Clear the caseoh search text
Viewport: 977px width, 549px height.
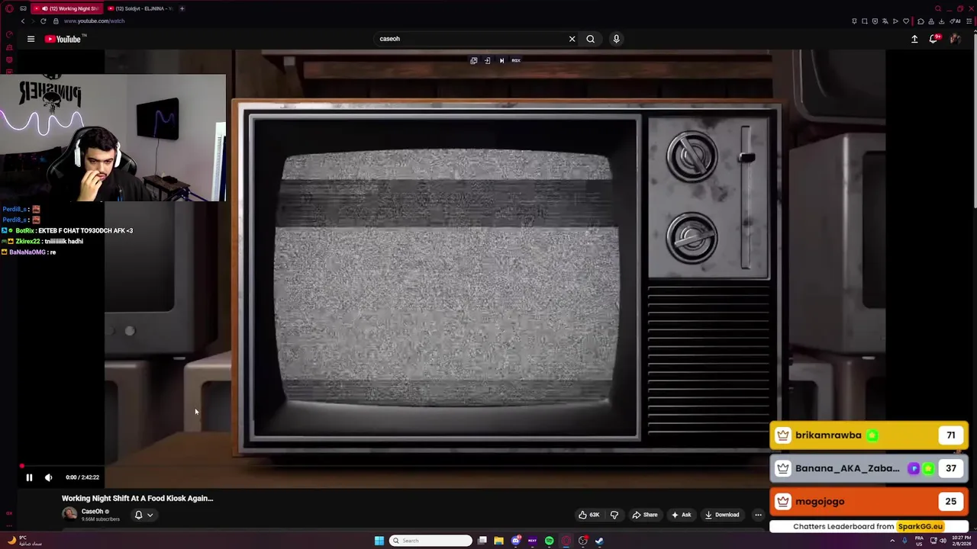coord(572,39)
